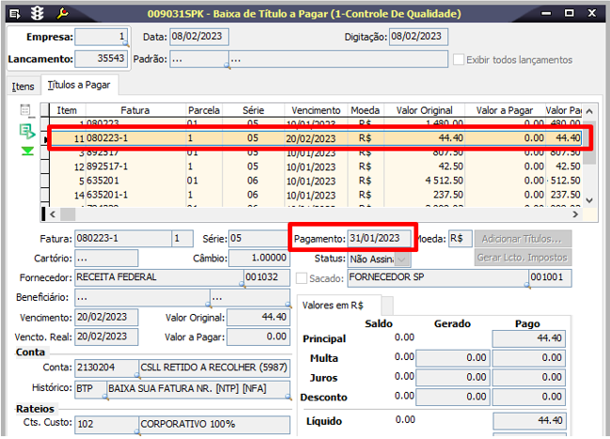610x439 pixels.
Task: Open the wrench settings icon
Action: (62, 13)
